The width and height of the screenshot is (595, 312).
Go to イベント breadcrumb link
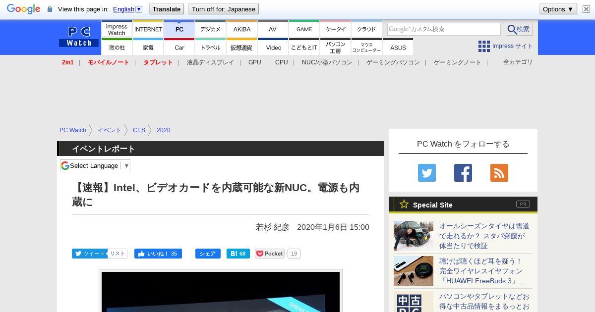click(110, 130)
